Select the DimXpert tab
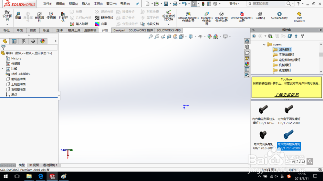323x181 pixels. (x=119, y=30)
